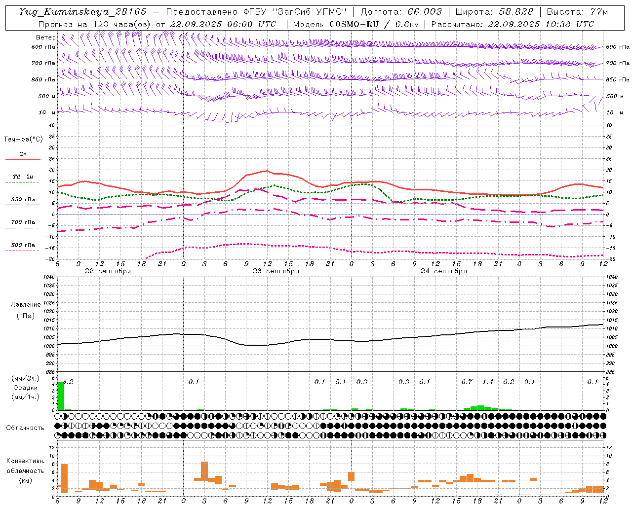The height and width of the screenshot is (505, 632).
Task: Click the 40 tick on left temperature axis
Action: 53,125
